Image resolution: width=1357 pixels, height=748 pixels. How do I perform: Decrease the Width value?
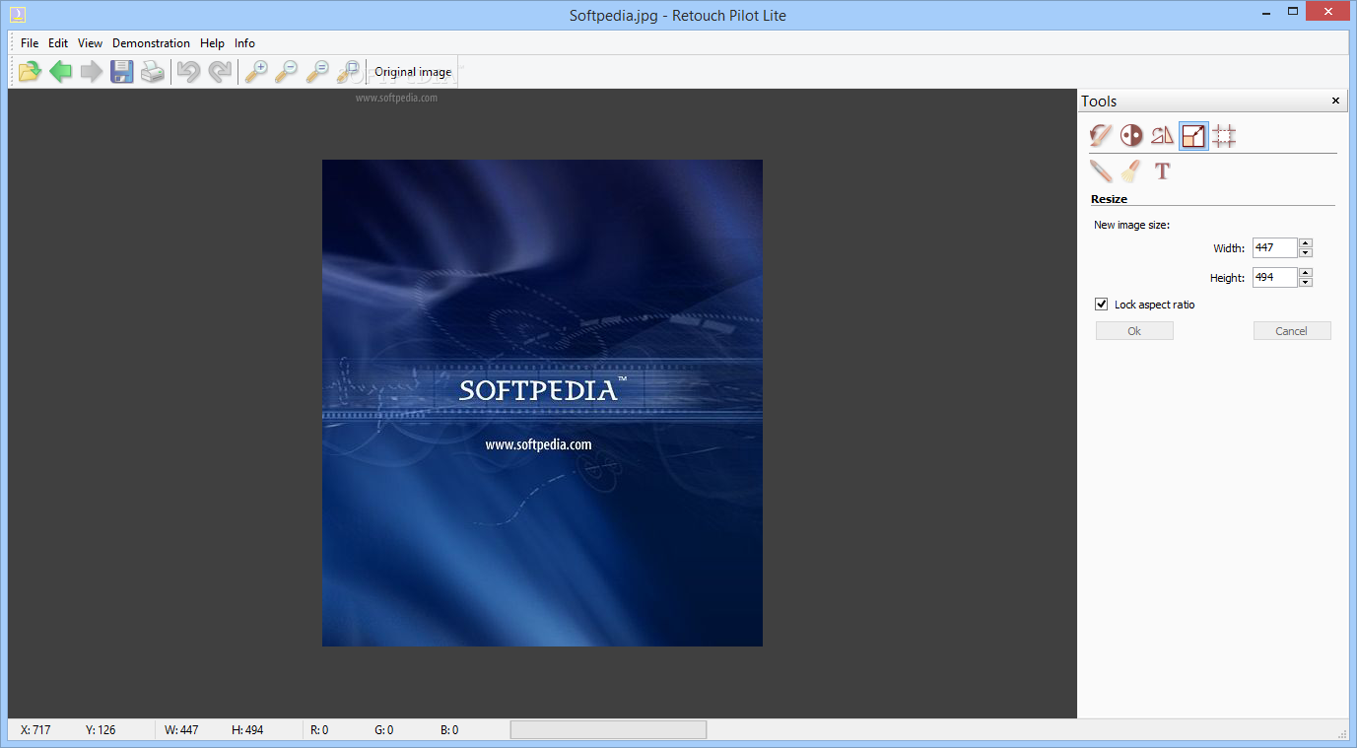click(1306, 252)
